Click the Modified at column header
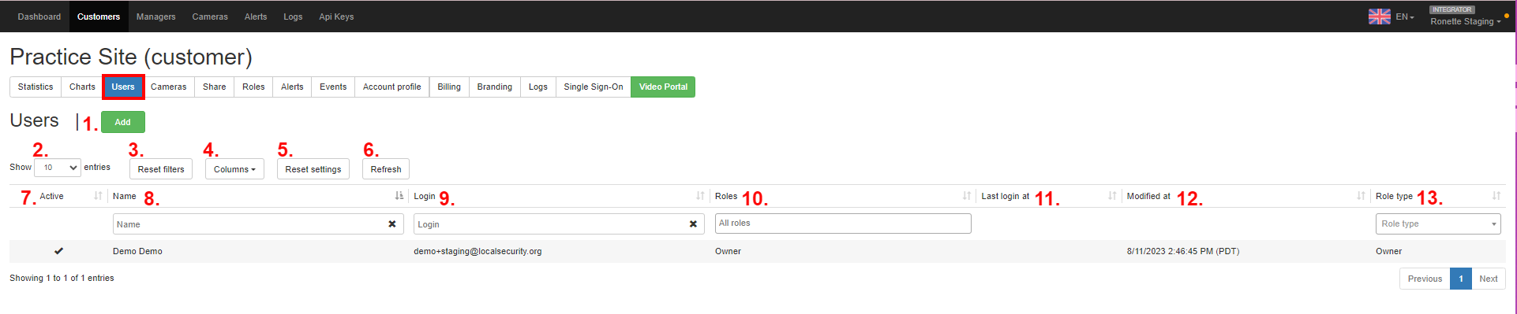The width and height of the screenshot is (1517, 314). tap(1148, 196)
